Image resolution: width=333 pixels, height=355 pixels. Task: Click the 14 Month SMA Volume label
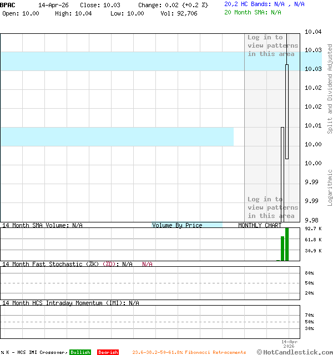tap(42, 225)
